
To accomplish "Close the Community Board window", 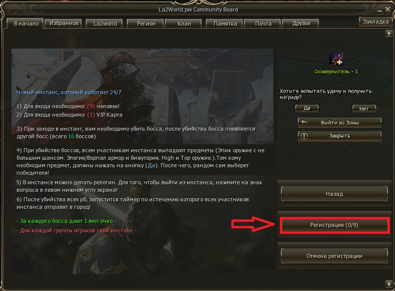I will pos(387,10).
